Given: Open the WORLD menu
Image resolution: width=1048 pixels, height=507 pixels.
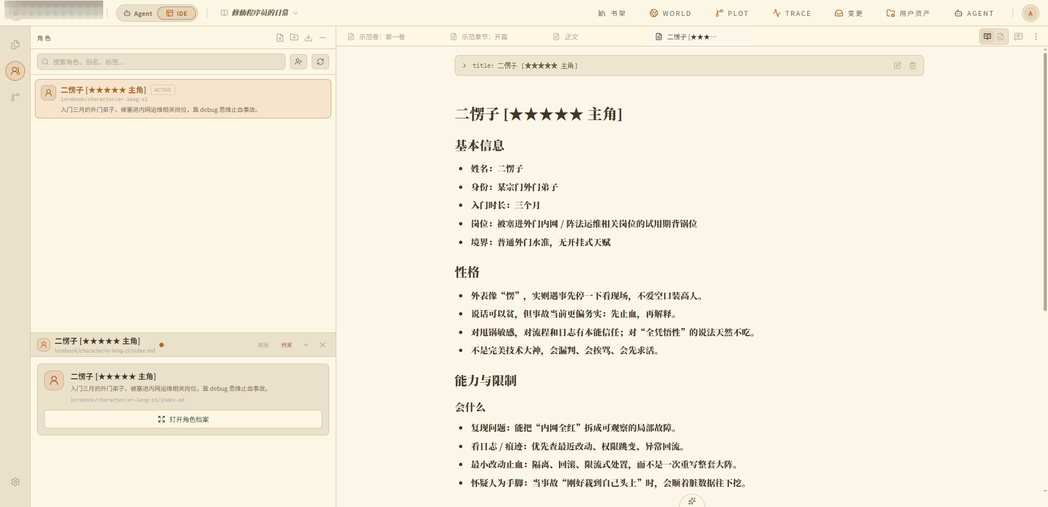Looking at the screenshot, I should coord(670,13).
